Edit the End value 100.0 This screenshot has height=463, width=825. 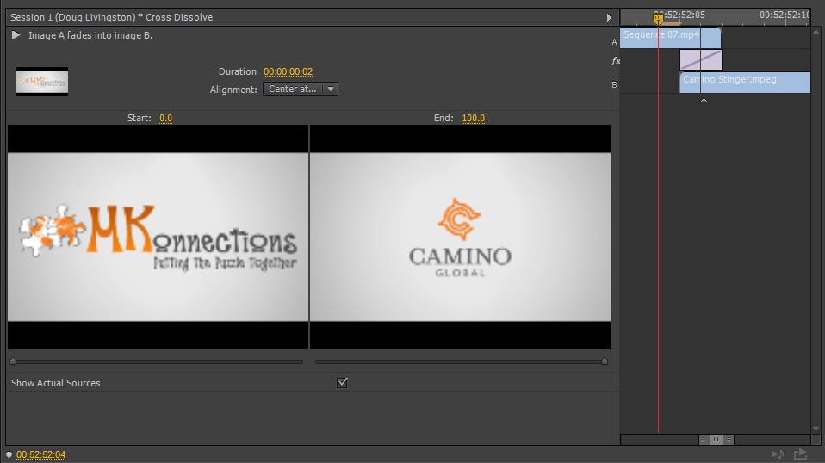(x=473, y=118)
